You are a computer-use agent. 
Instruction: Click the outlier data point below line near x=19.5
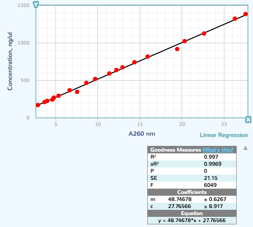point(177,49)
